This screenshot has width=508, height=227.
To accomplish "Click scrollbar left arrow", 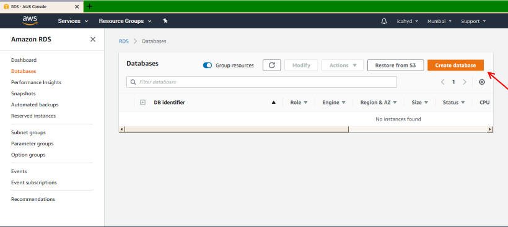I will 122,129.
